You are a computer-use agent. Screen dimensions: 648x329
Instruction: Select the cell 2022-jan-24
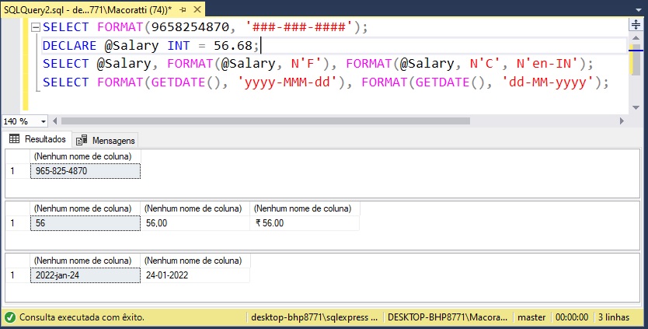click(85, 275)
